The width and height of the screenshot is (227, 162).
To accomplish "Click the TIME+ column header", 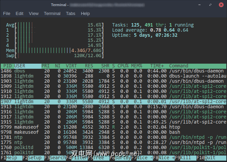I will coord(156,66).
